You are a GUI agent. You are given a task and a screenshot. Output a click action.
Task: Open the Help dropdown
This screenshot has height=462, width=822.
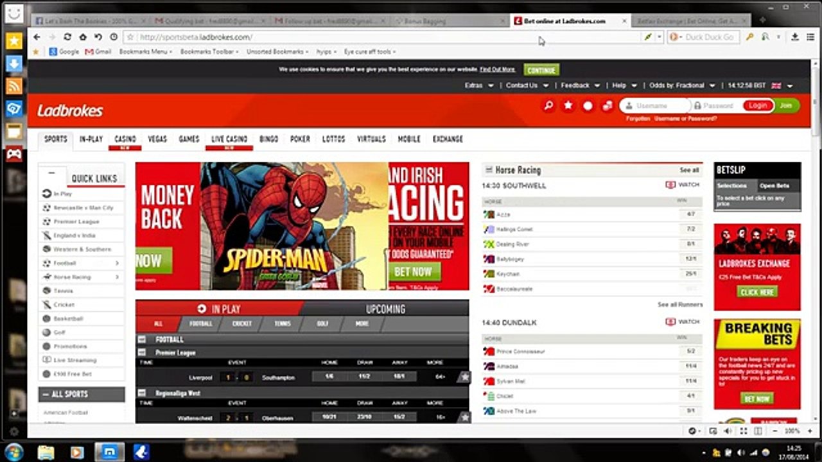[x=624, y=85]
